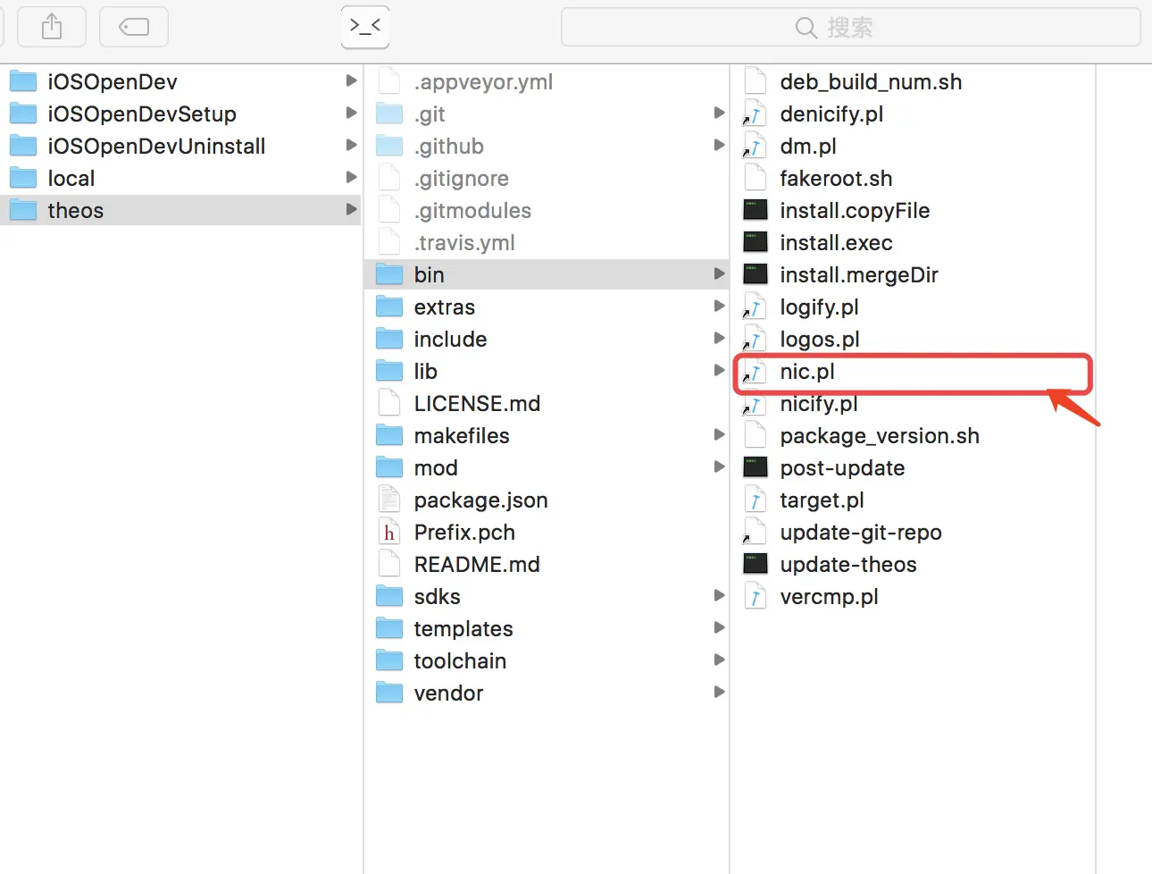
Task: Select the makefiles folder icon
Action: (x=389, y=435)
